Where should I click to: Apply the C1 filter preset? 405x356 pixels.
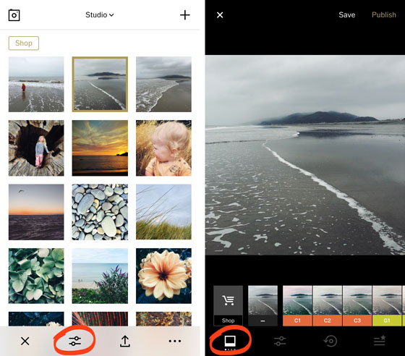pyautogui.click(x=297, y=305)
